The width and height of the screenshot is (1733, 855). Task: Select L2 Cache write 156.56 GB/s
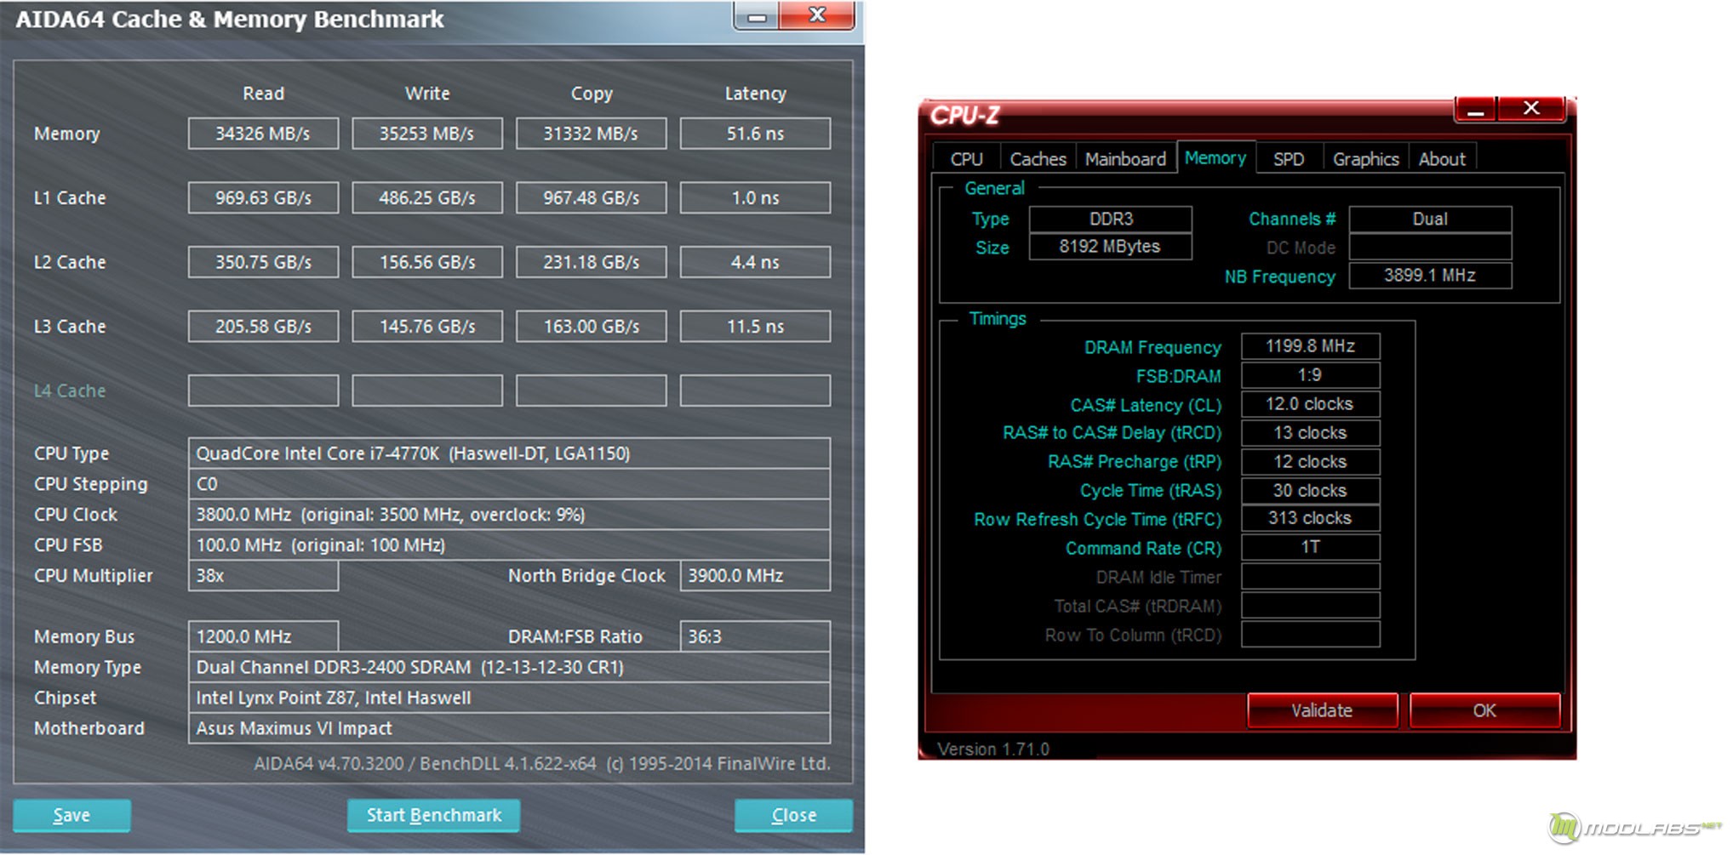point(427,262)
